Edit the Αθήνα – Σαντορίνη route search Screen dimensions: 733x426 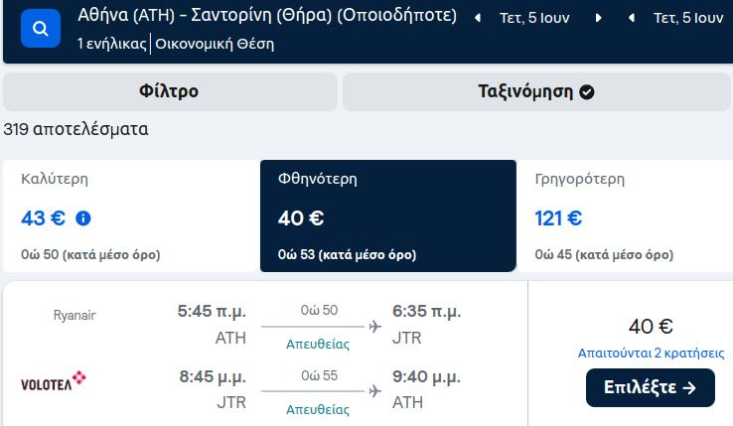click(x=267, y=16)
